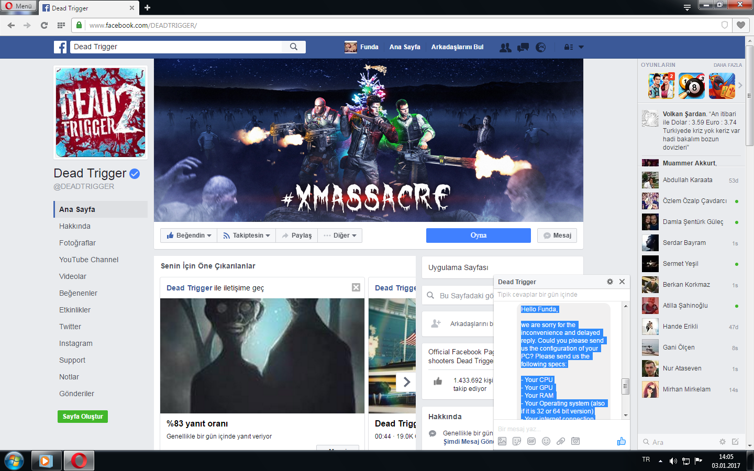Click the blue Oyna button

[x=479, y=235]
